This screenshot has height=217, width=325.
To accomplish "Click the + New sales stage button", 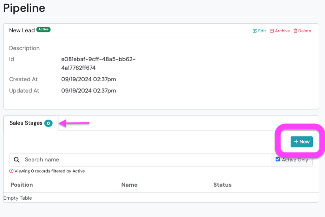I will tap(302, 142).
